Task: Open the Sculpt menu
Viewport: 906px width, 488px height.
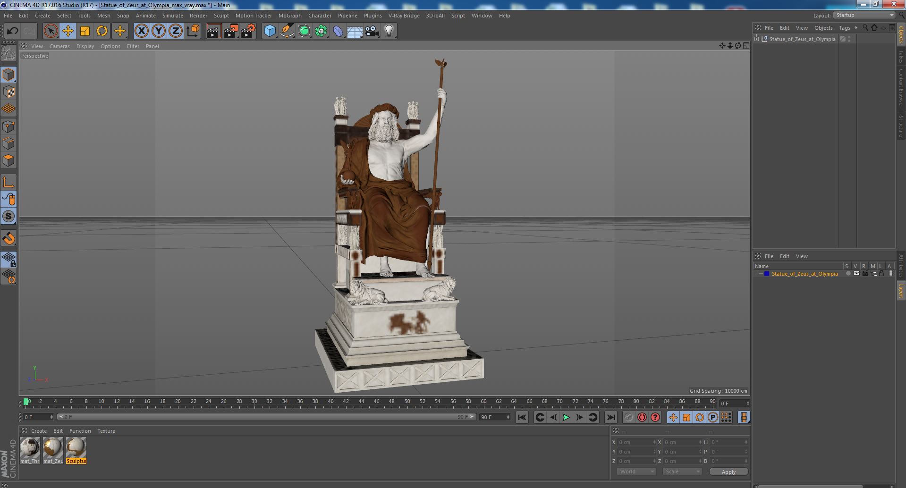Action: 221,16
